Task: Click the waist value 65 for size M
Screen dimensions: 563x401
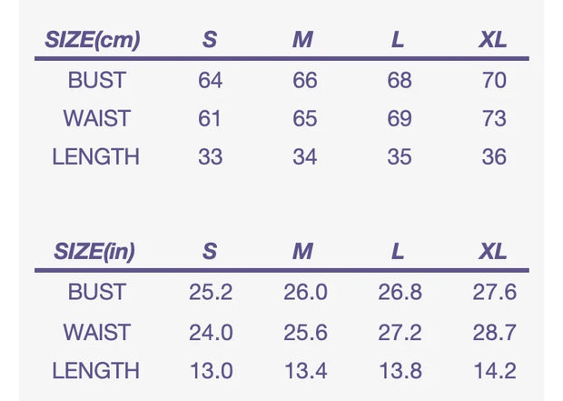Action: [304, 118]
